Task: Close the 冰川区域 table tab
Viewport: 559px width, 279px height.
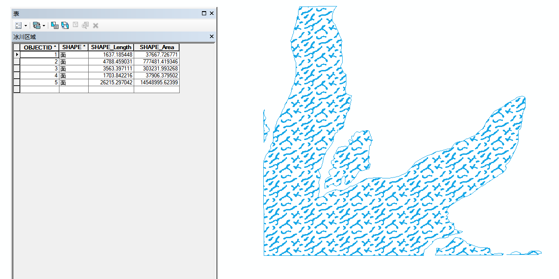Action: (x=212, y=37)
